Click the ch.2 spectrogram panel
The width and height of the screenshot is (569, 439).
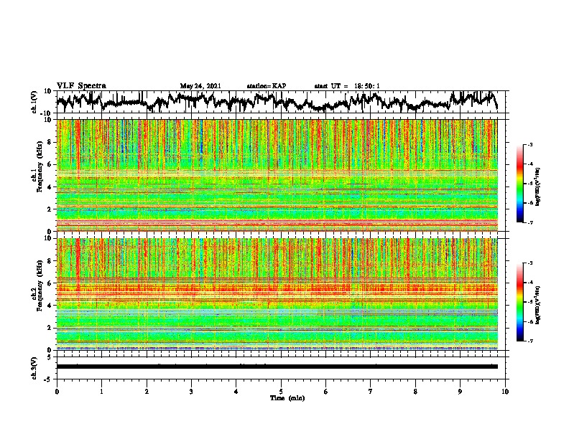click(x=277, y=294)
